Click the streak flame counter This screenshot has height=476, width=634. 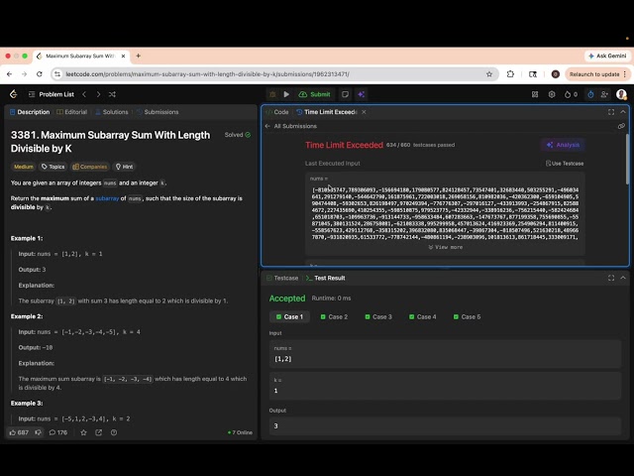(x=571, y=94)
